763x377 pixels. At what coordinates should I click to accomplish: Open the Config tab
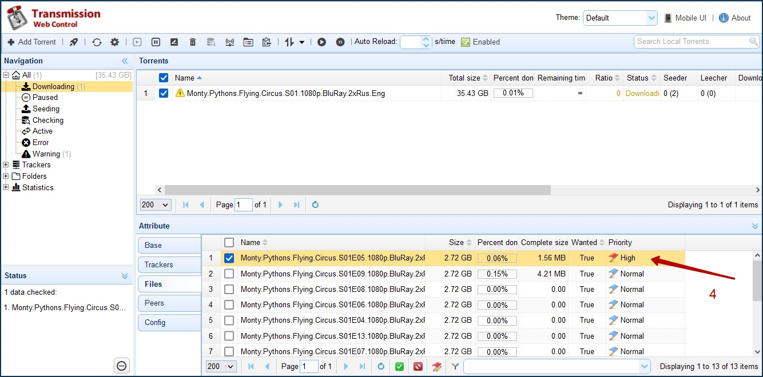[x=169, y=323]
